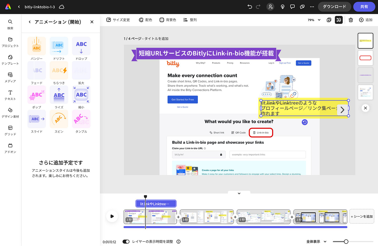Image resolution: width=378 pixels, height=246 pixels.
Task: Click the 共有 share button
Action: [x=364, y=7]
